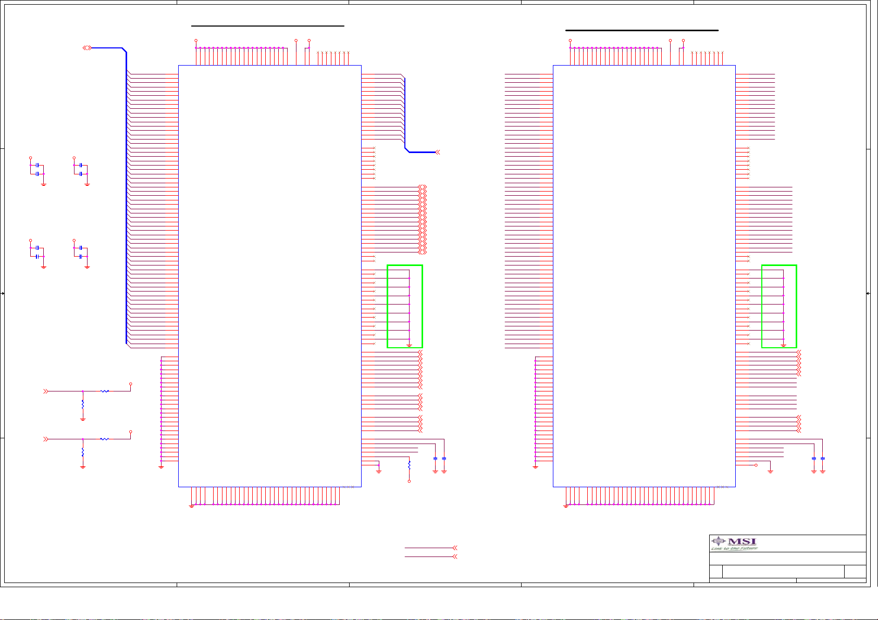The image size is (878, 620).
Task: Select the bidirectional bus port at the blue bus's upper-left end
Action: click(87, 48)
